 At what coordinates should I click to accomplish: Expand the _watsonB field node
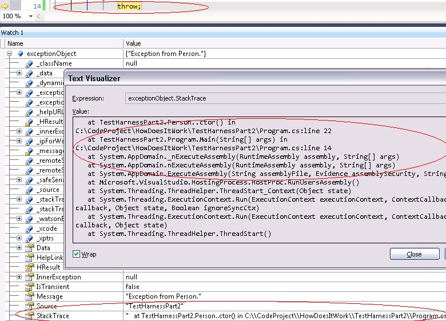click(19, 218)
